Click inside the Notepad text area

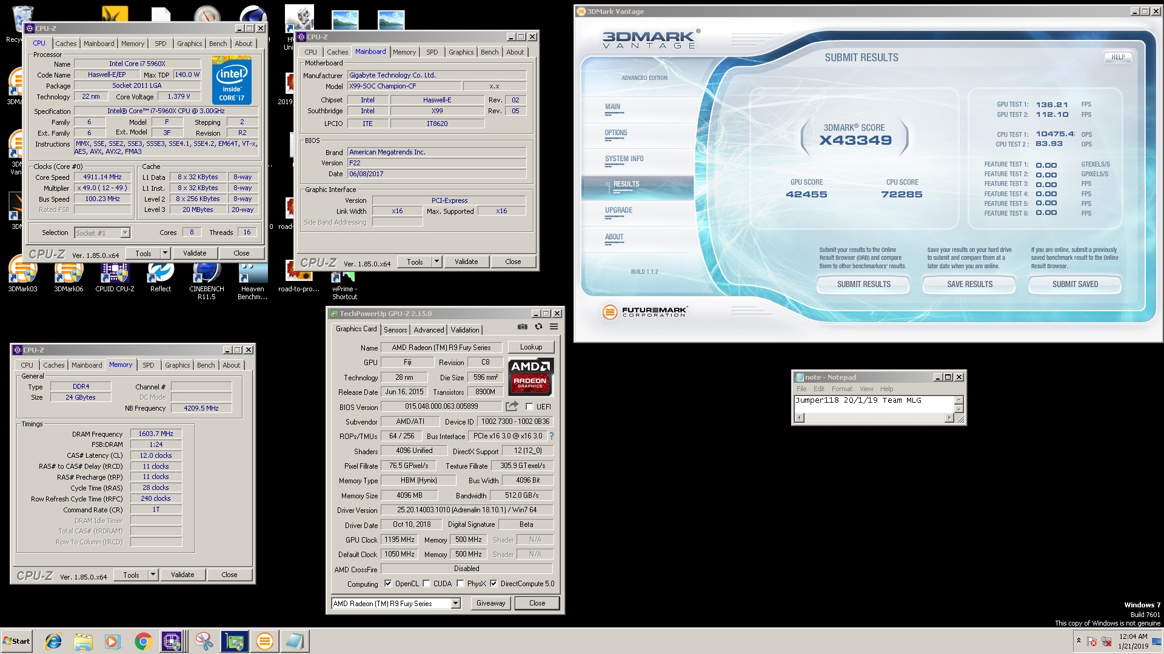pos(874,404)
